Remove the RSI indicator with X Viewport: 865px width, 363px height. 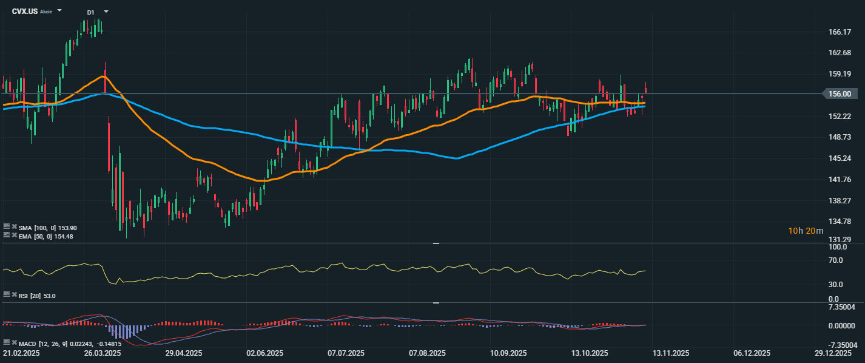pos(14,294)
